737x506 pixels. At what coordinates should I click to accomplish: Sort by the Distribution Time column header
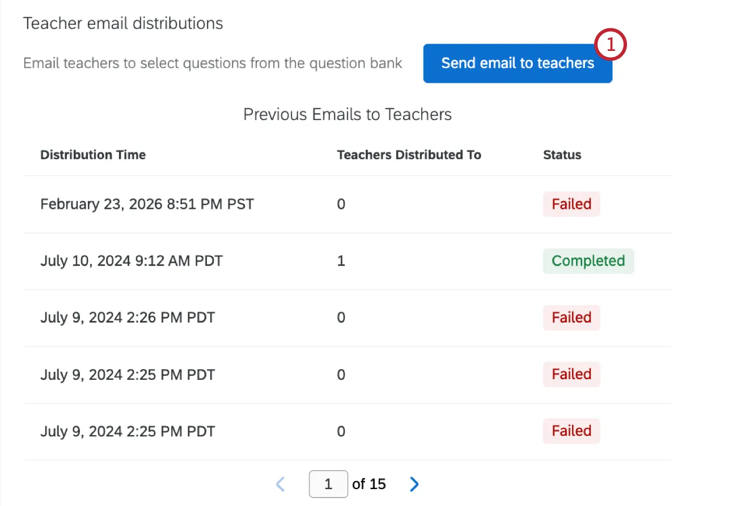(x=93, y=155)
